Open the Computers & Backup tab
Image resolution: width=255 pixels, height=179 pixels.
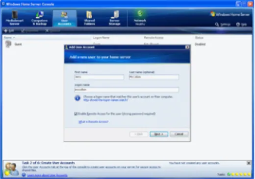(40, 18)
